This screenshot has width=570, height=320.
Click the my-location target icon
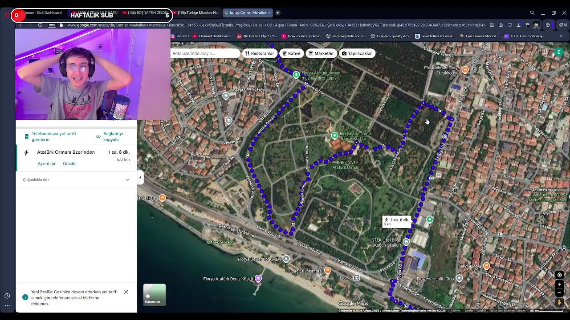point(560,275)
